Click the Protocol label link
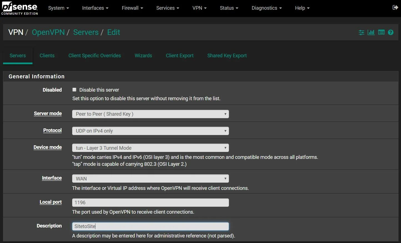The width and height of the screenshot is (401, 243). pos(52,130)
